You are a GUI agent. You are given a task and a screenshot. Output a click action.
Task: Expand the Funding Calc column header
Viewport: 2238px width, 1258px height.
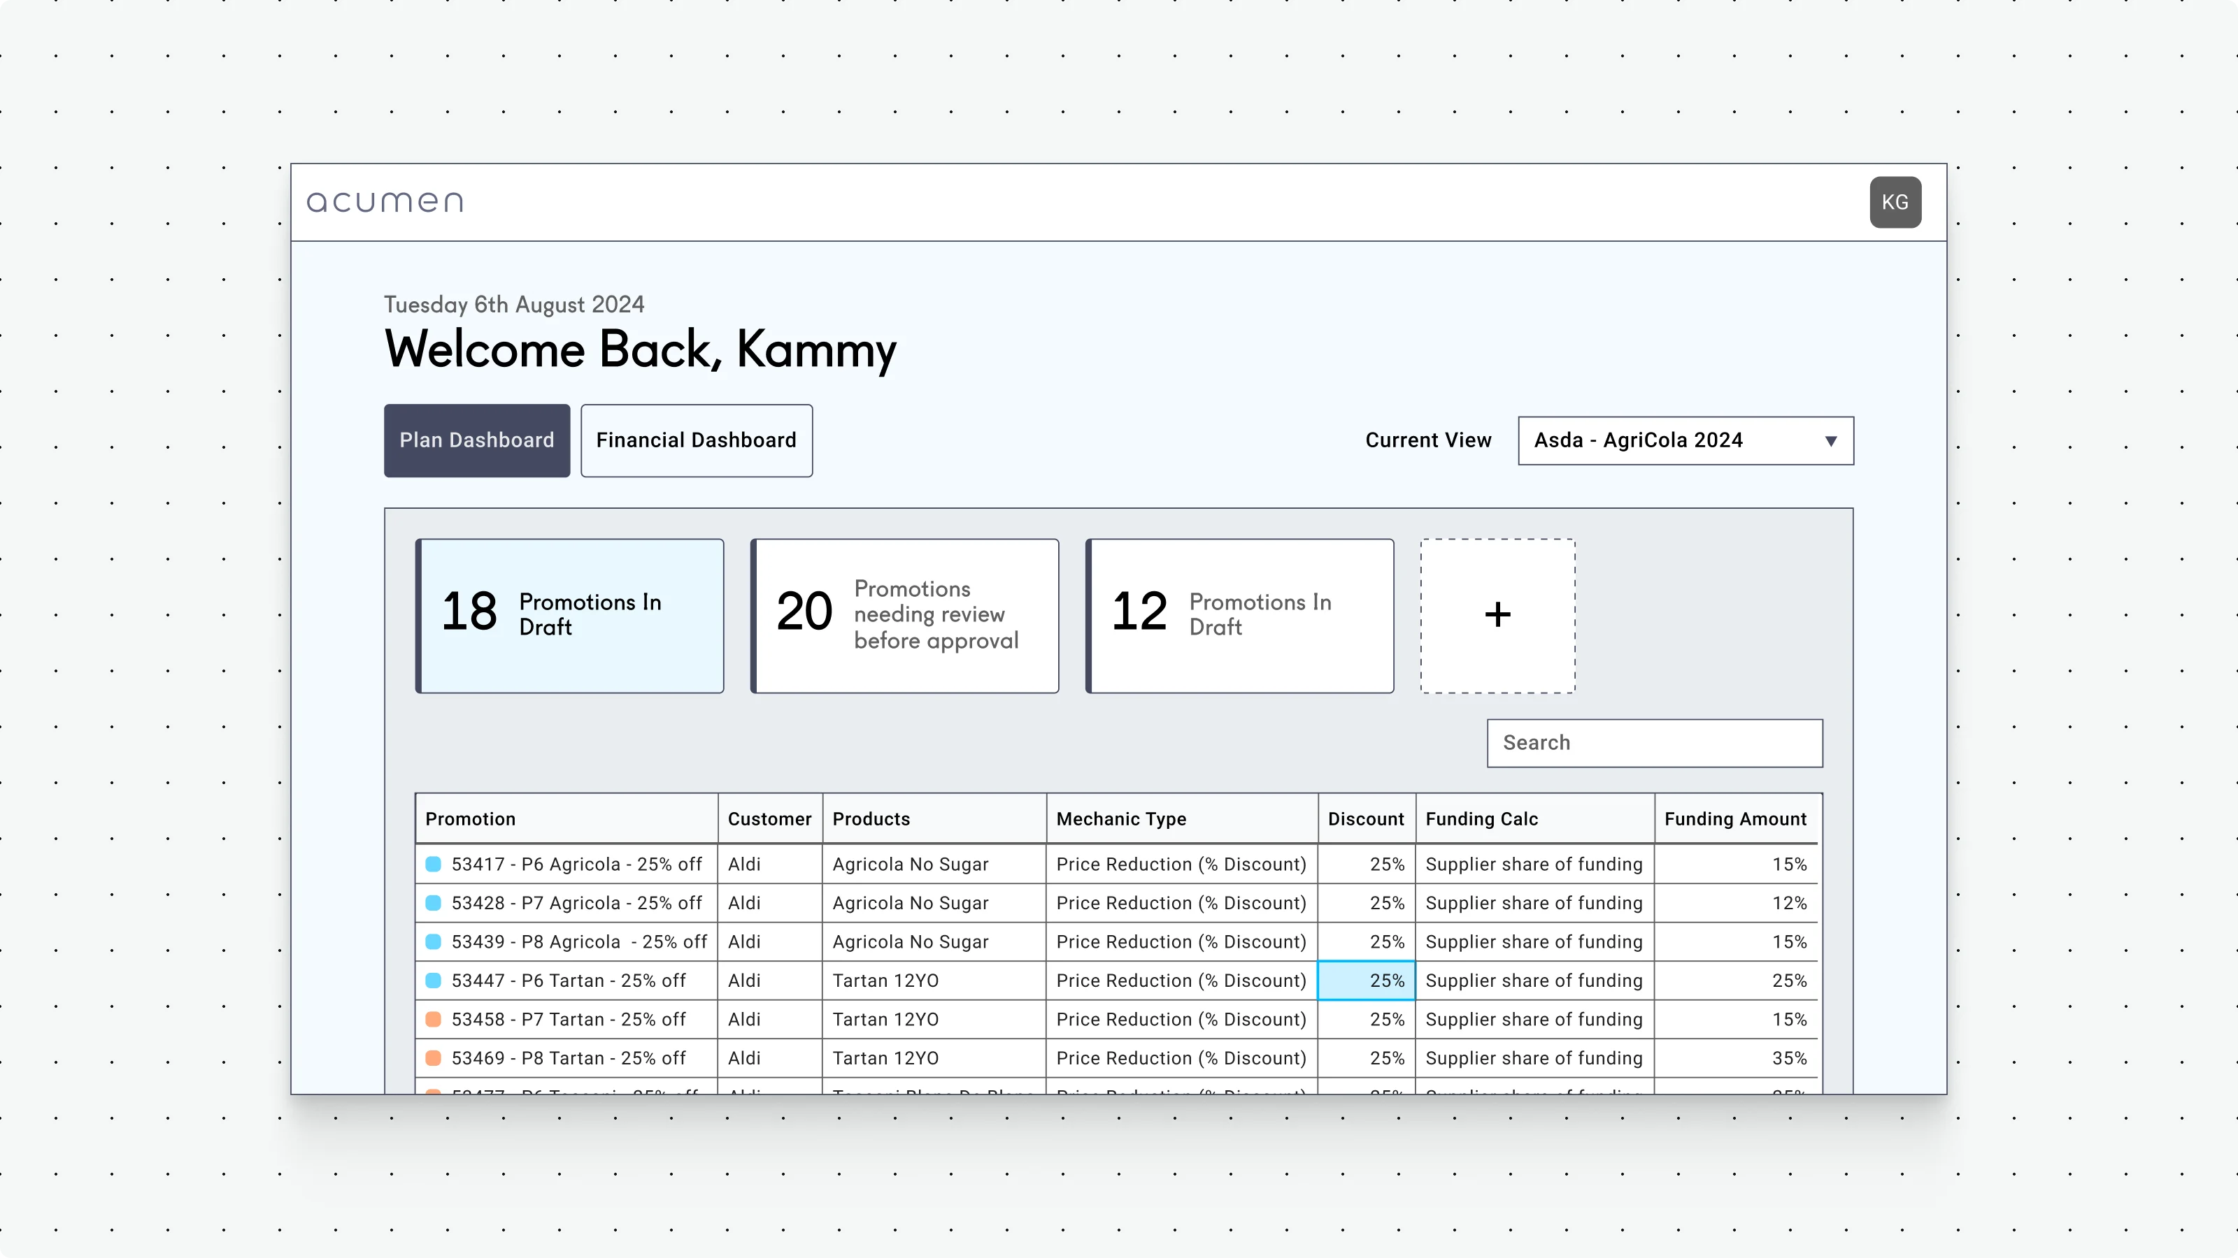click(1481, 818)
